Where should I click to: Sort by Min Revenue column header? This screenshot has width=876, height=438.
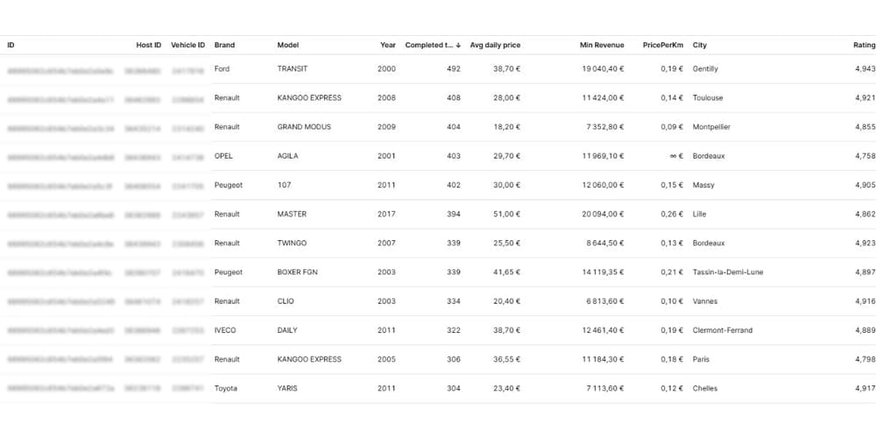click(602, 46)
